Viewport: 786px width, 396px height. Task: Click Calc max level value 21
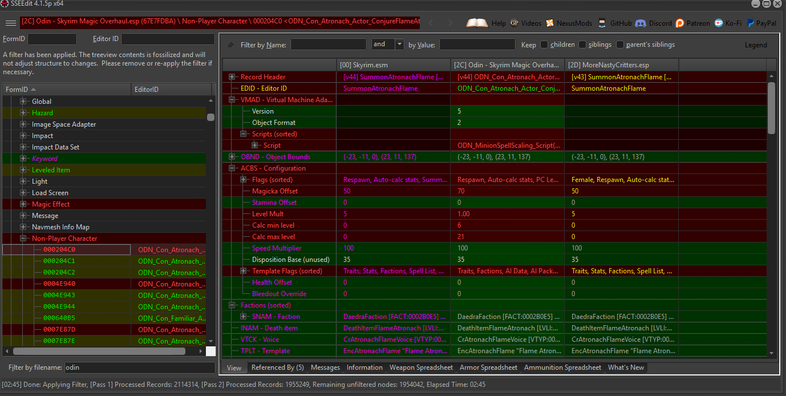click(x=508, y=237)
